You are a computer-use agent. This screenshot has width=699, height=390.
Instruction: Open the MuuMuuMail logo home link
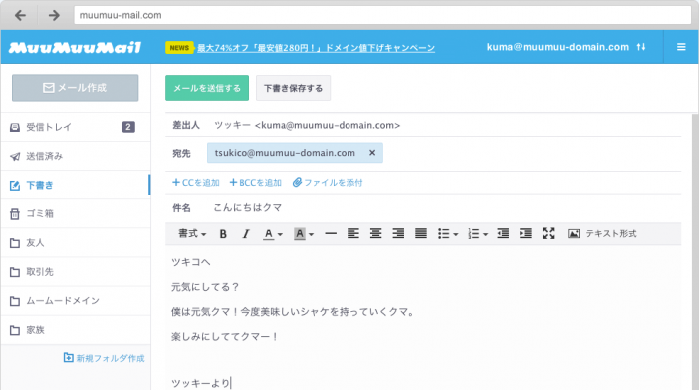[75, 47]
